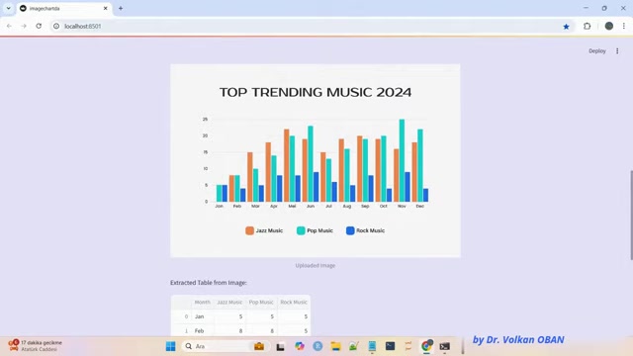Open Chrome's three-dot menu

point(624,26)
